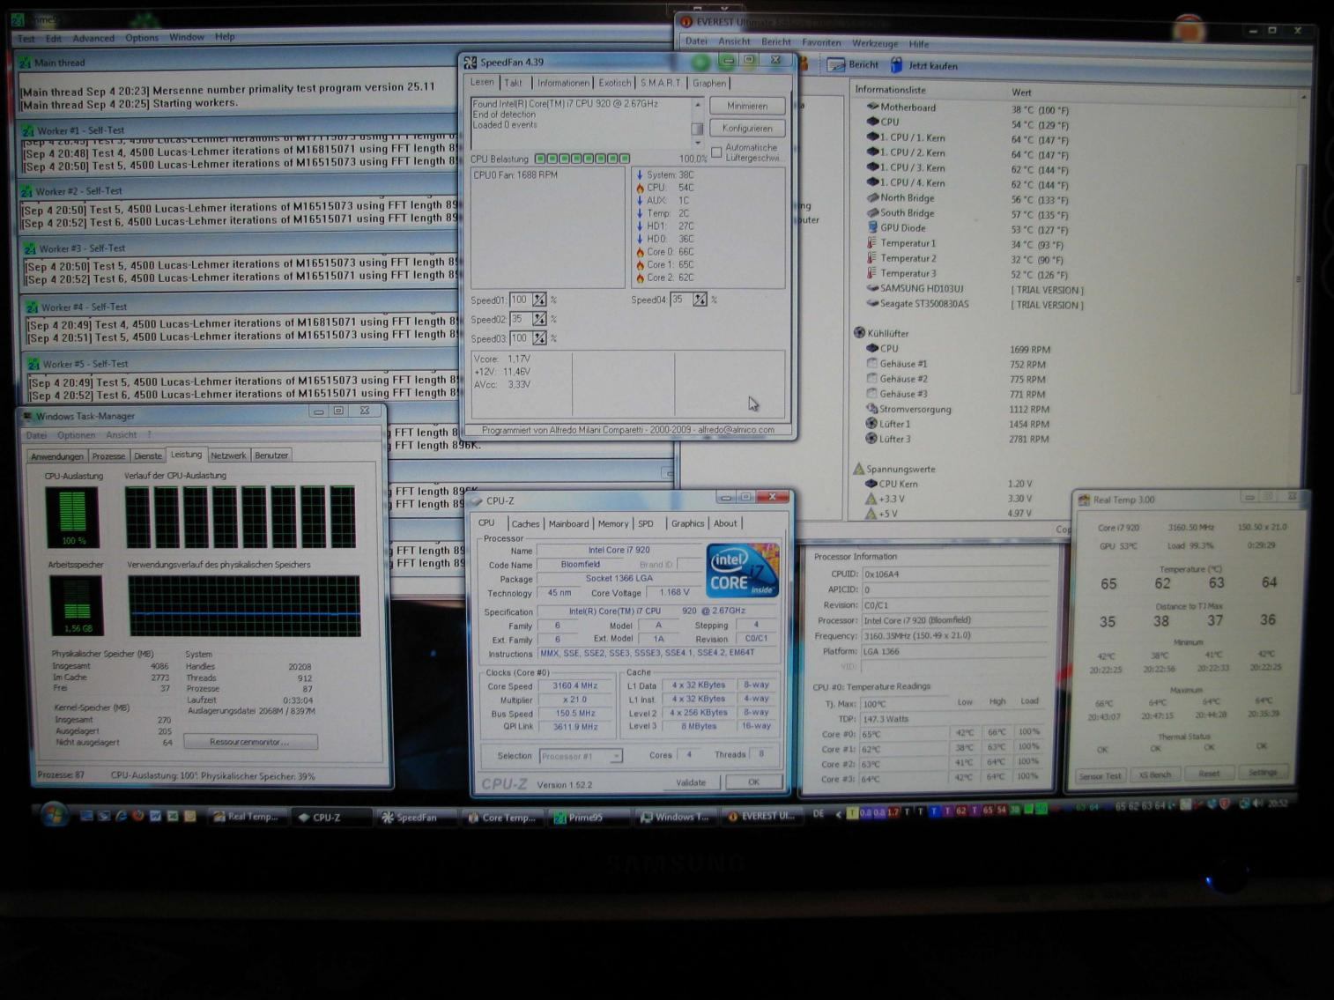Screen dimensions: 1334x1000
Task: Click the XS Bench button in Real Temp
Action: 1154,774
